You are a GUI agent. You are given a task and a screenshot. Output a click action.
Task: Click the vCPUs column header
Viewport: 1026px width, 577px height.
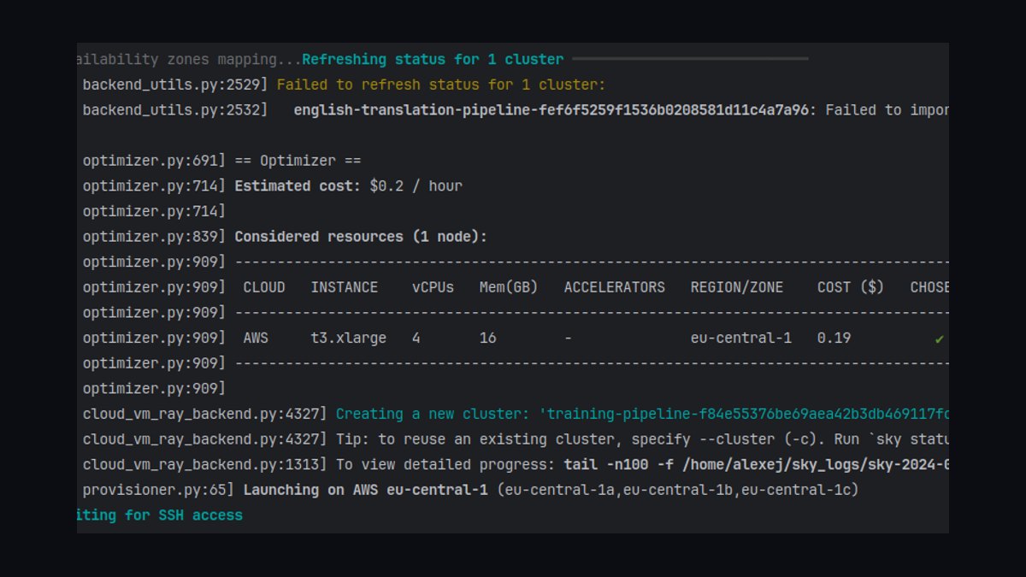[x=433, y=287]
